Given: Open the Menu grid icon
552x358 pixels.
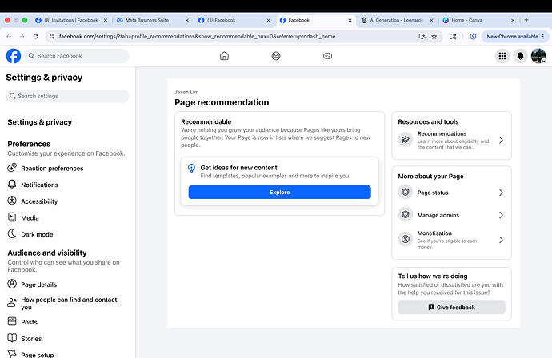Looking at the screenshot, I should 502,56.
